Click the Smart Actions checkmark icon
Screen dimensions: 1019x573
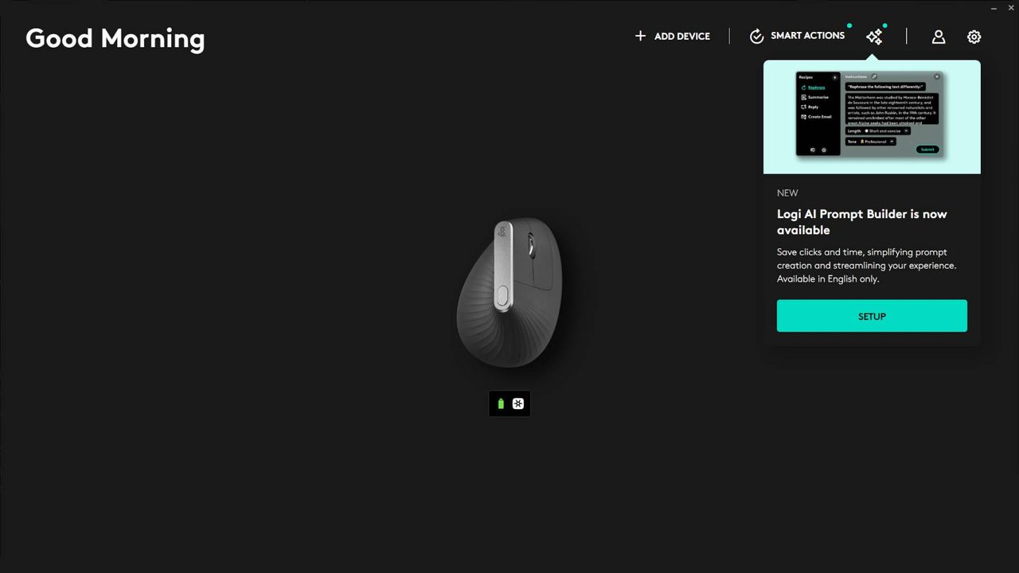point(757,36)
